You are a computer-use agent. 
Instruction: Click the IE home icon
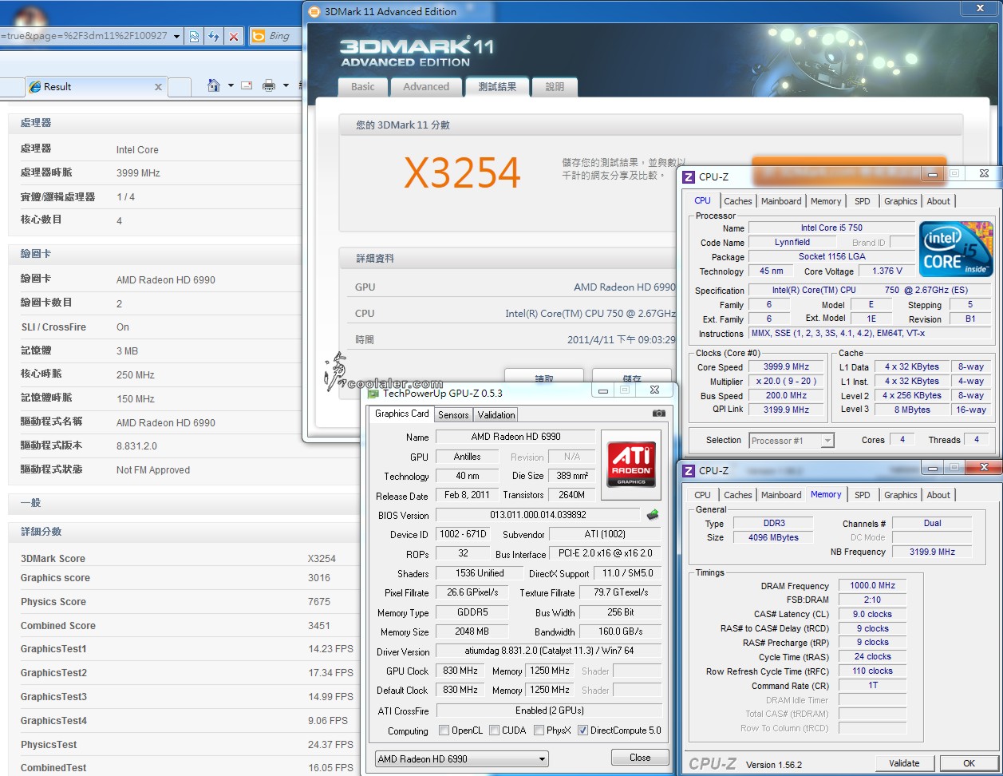click(x=214, y=85)
